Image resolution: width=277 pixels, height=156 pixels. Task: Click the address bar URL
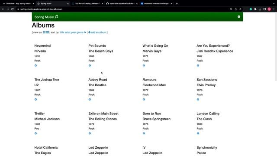coord(42,9)
